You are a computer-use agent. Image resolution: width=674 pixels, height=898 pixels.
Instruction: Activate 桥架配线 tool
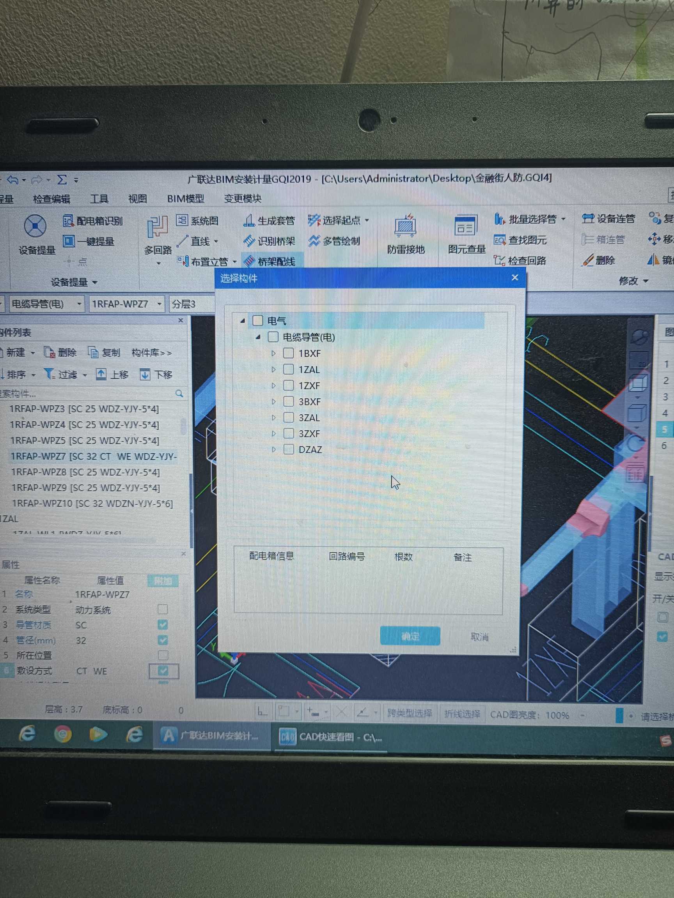[270, 262]
